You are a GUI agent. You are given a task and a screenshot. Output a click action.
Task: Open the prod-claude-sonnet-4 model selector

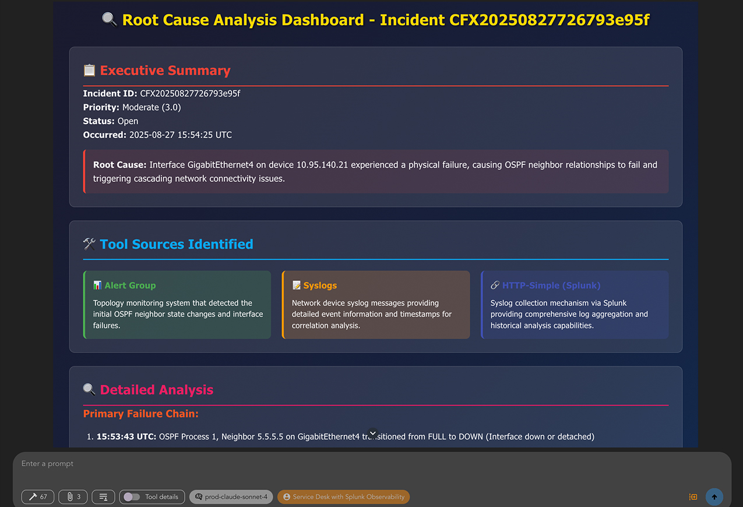click(231, 497)
